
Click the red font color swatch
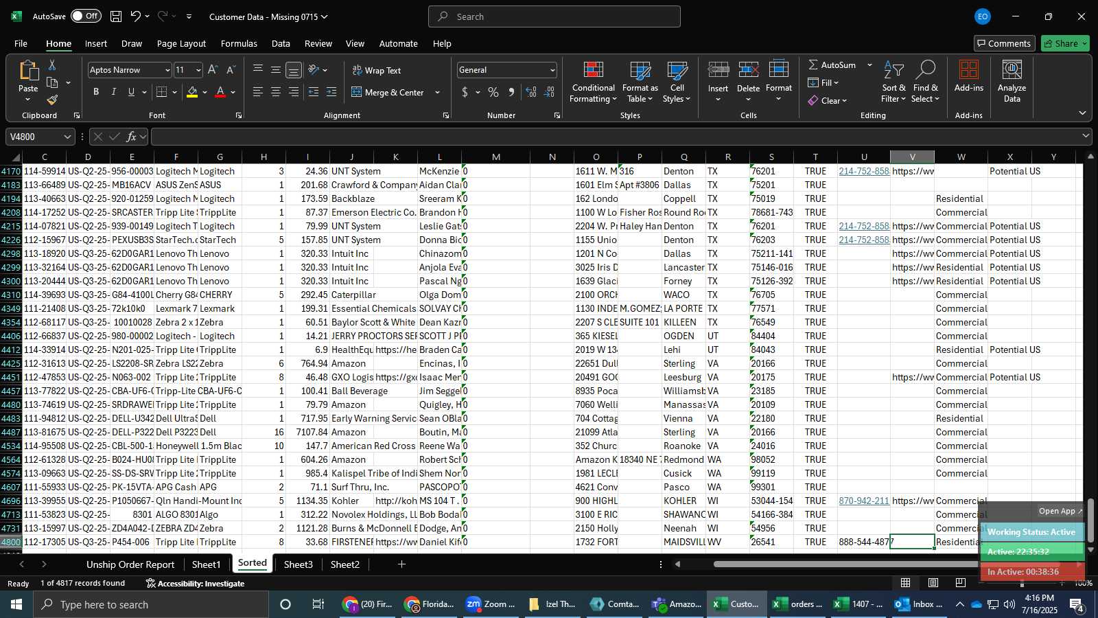(x=220, y=92)
